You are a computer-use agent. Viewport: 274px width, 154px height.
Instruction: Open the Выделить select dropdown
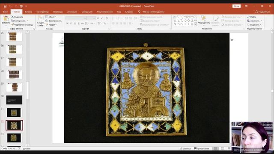[x=254, y=25]
